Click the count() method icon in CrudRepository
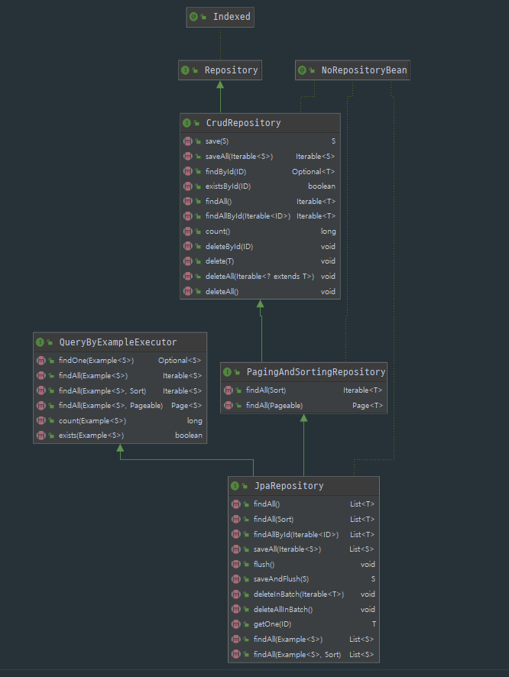 coord(187,232)
